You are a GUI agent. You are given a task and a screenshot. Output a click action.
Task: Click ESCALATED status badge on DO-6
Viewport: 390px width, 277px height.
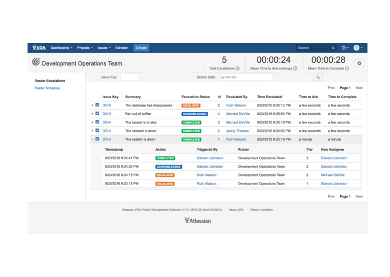[191, 105]
